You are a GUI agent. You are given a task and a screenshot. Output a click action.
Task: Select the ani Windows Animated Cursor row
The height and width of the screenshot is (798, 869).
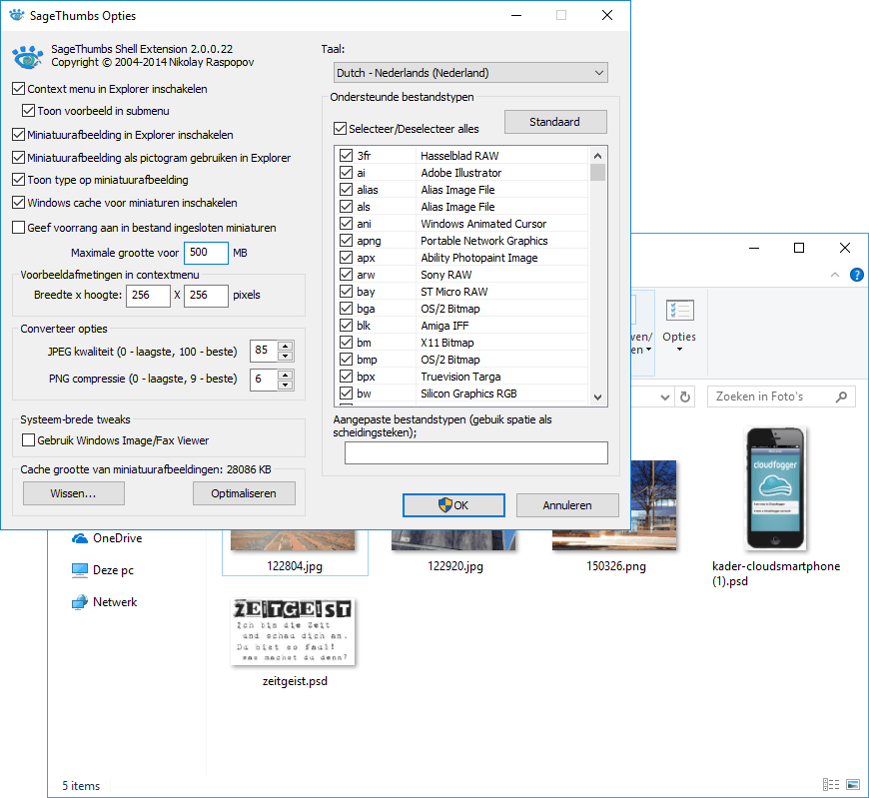pos(463,224)
